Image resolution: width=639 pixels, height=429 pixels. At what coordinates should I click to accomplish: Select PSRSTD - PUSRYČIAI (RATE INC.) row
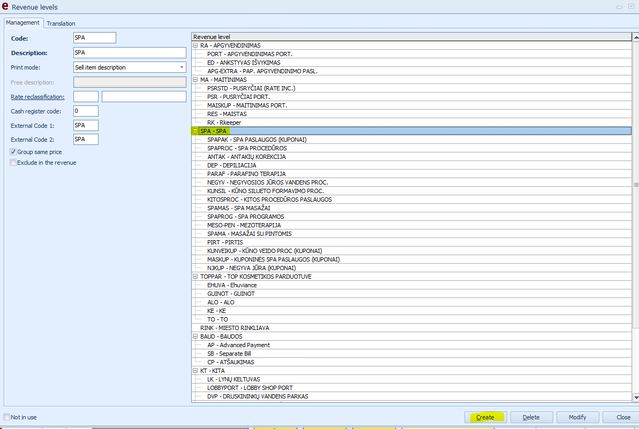411,88
